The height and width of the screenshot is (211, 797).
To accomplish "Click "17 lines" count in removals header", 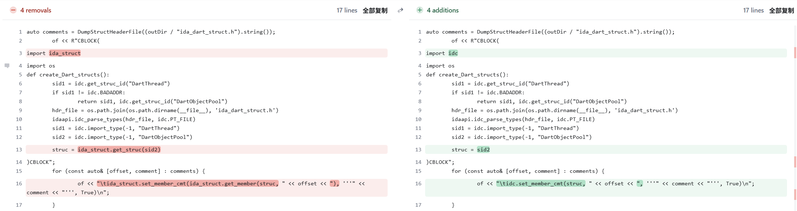I will 347,10.
